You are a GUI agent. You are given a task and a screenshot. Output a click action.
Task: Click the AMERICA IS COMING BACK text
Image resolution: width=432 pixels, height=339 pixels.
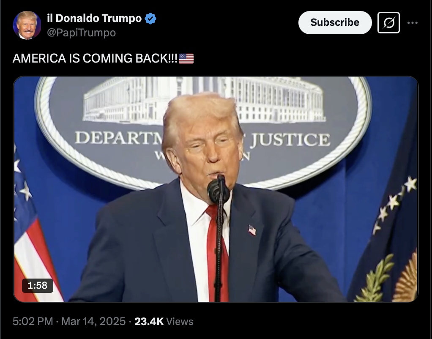point(95,58)
